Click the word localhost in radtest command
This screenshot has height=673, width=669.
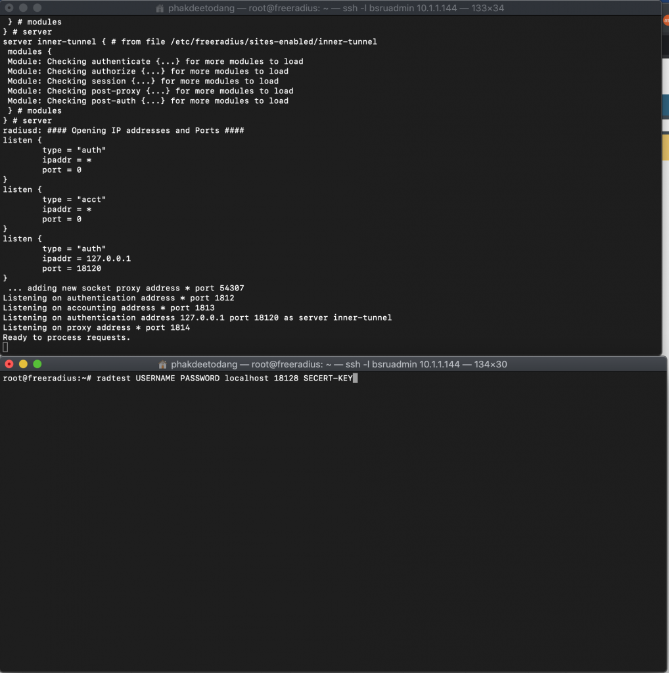[x=246, y=378]
